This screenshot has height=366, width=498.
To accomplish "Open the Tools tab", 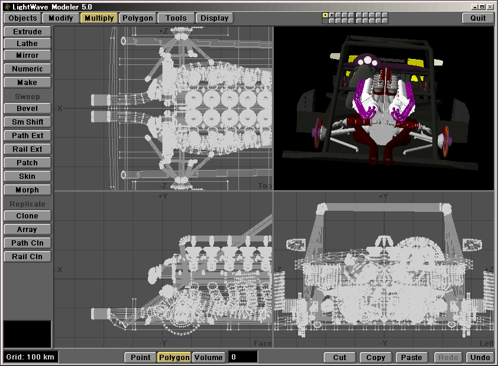I will [176, 18].
